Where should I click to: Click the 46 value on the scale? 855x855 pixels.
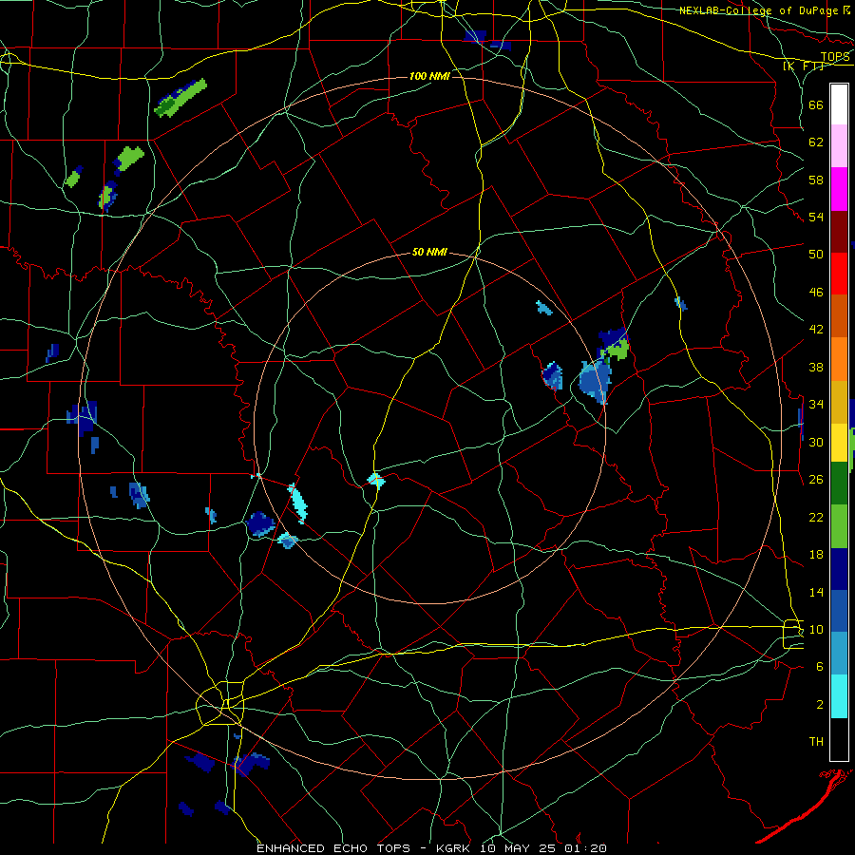816,293
